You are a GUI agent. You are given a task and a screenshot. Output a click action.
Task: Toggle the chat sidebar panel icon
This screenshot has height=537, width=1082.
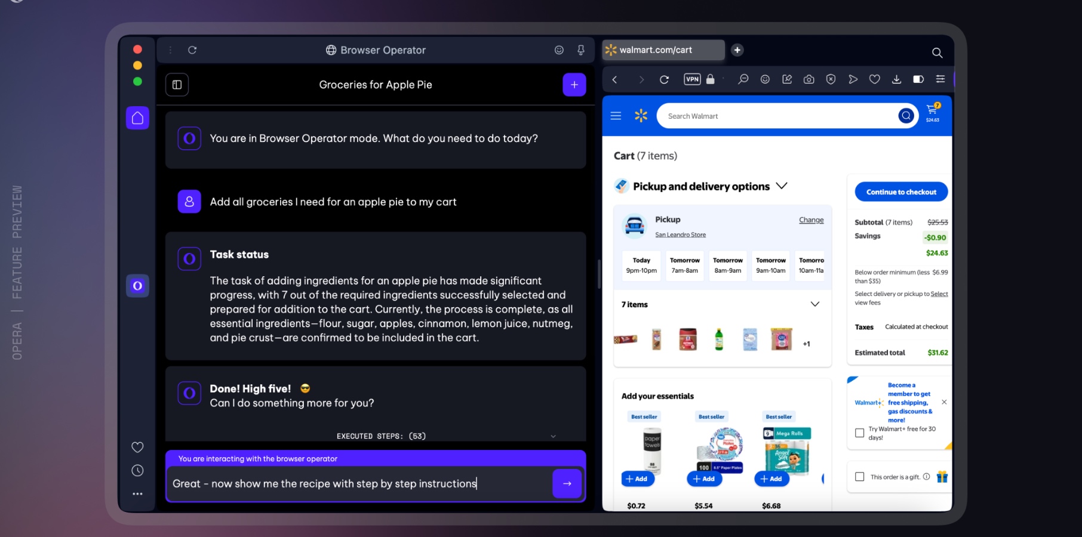pos(177,85)
